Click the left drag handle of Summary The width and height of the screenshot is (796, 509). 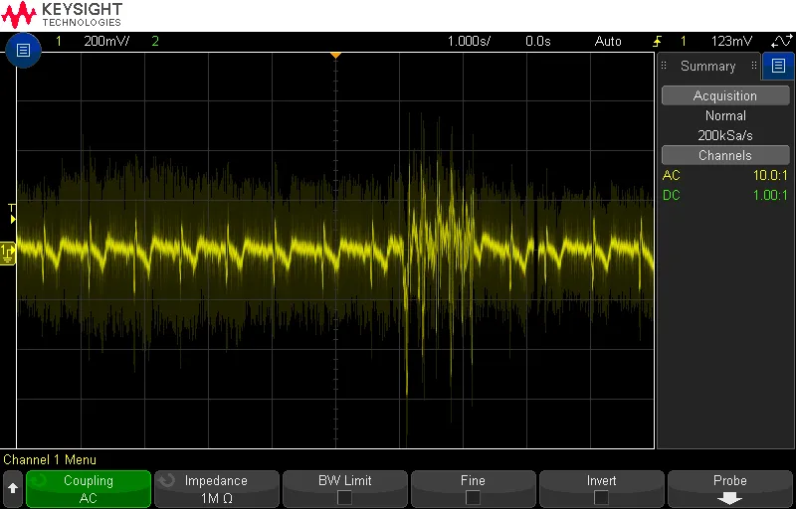[664, 66]
